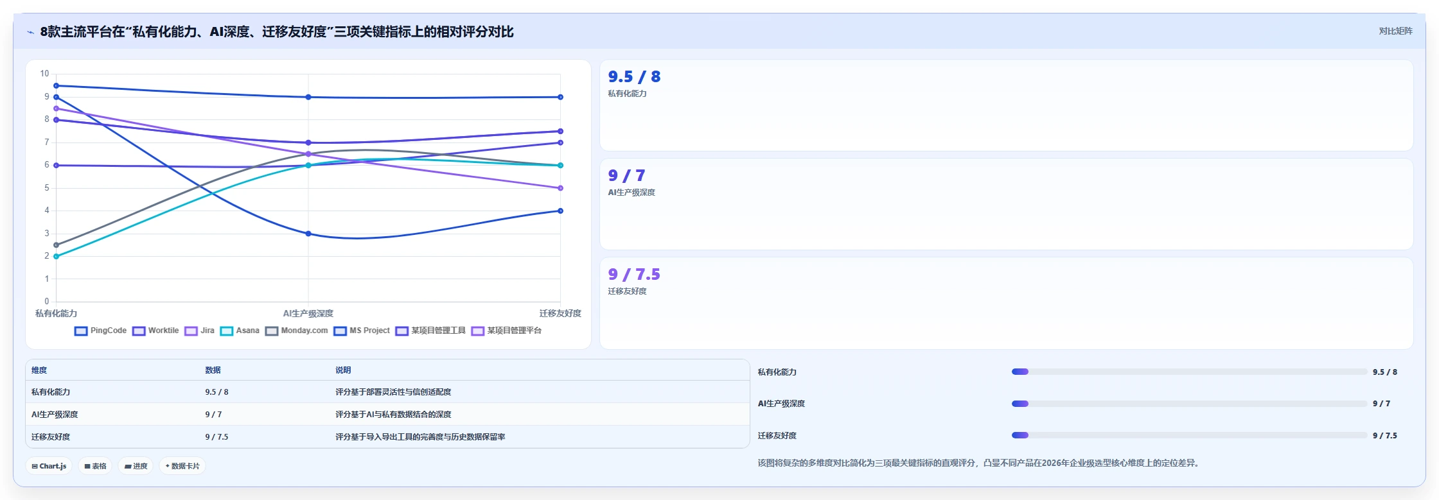Click the y-axis value 0
Image resolution: width=1439 pixels, height=500 pixels.
point(47,302)
